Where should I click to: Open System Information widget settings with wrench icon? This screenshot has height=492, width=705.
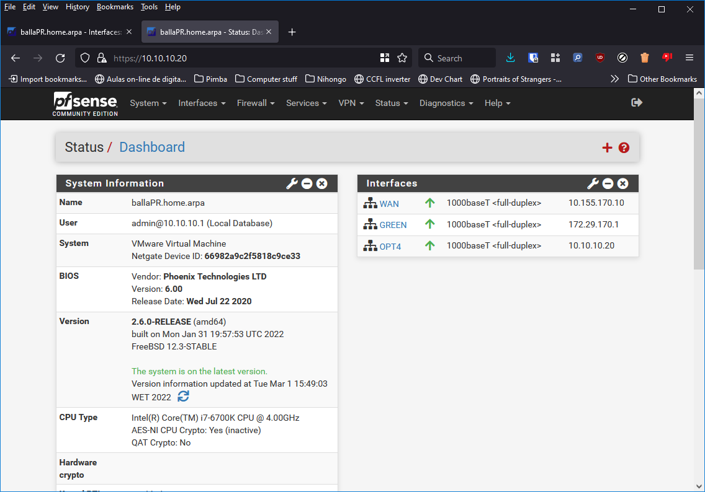pos(292,183)
